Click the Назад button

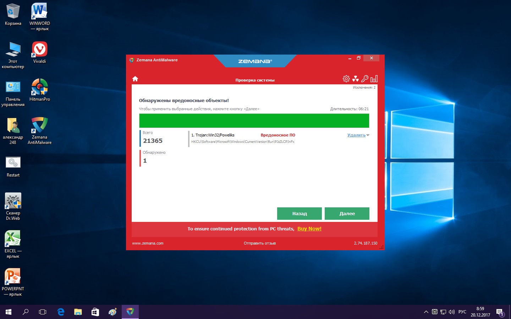click(x=300, y=213)
